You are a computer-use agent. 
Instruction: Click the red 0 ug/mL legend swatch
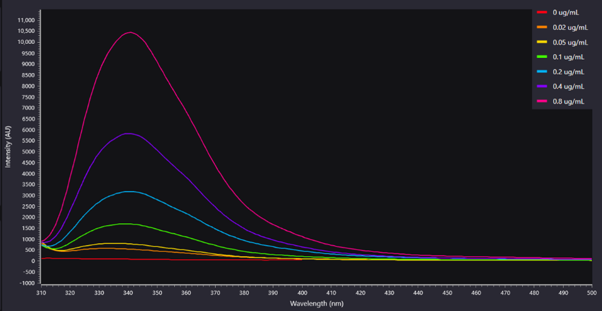542,12
